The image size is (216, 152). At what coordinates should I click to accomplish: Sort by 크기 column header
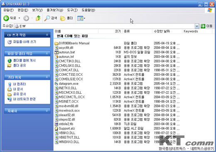tap(110, 31)
